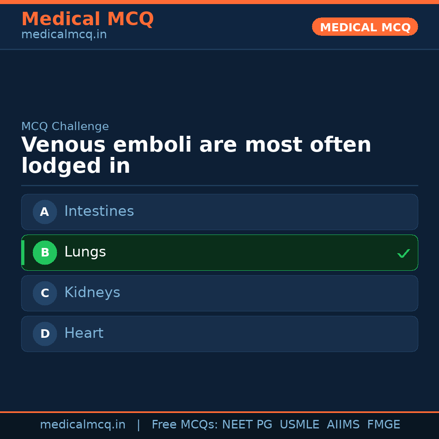Click the circular B option badge
The image size is (439, 439).
point(45,252)
